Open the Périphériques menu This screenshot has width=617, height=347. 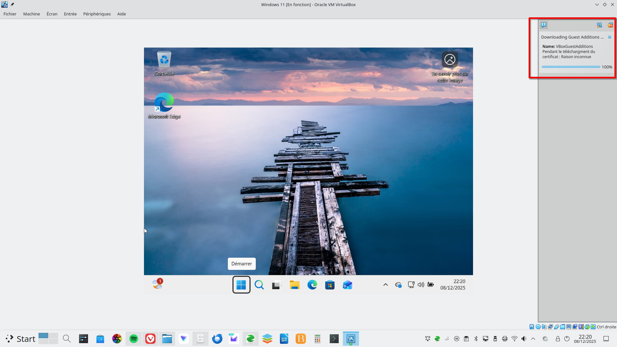(97, 14)
